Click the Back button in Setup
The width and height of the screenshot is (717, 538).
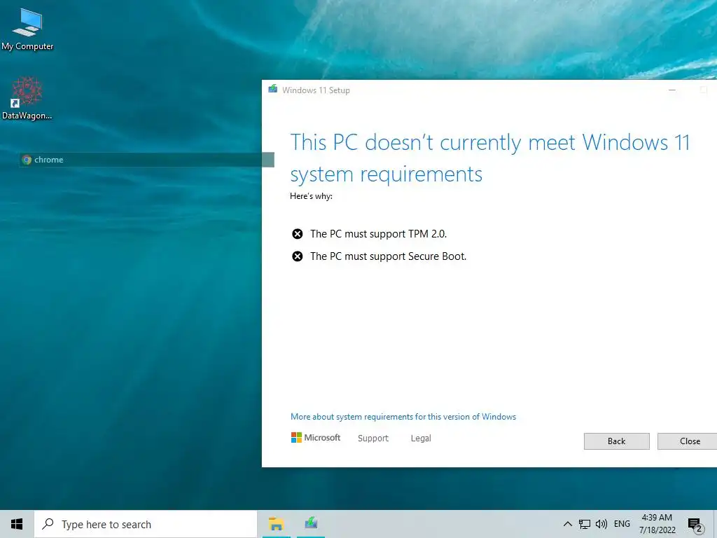click(616, 441)
